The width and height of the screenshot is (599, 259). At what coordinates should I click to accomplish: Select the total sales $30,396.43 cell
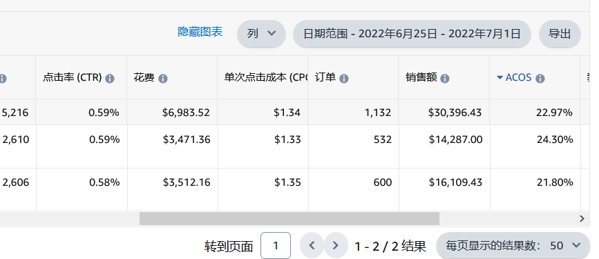click(444, 113)
